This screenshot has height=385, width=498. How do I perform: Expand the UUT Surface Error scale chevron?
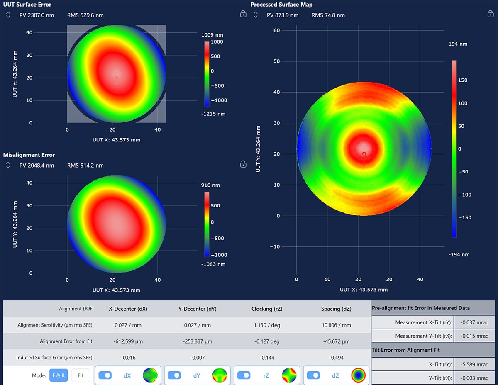coord(7,14)
